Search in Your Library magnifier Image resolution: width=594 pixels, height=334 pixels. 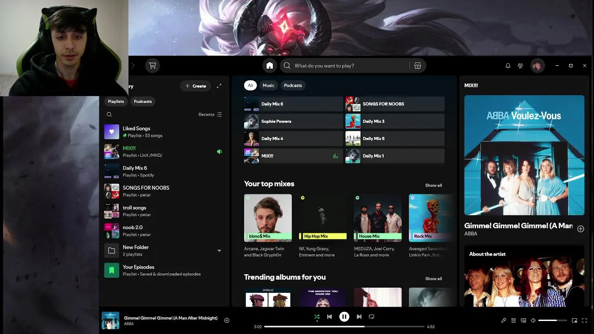(109, 115)
